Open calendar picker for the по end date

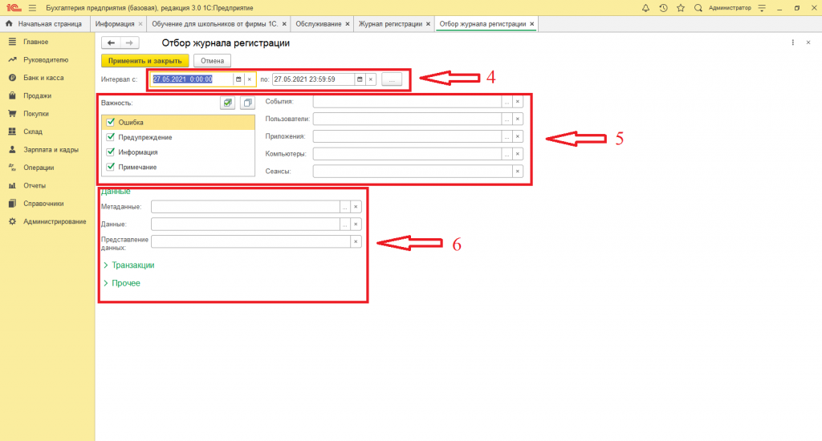pos(360,79)
